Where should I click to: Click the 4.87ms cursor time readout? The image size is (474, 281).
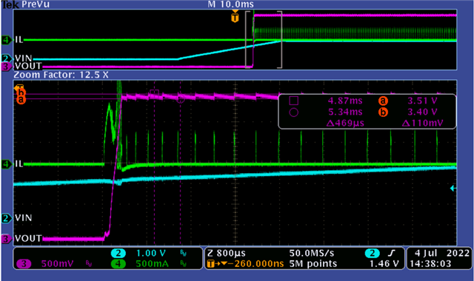pos(345,101)
